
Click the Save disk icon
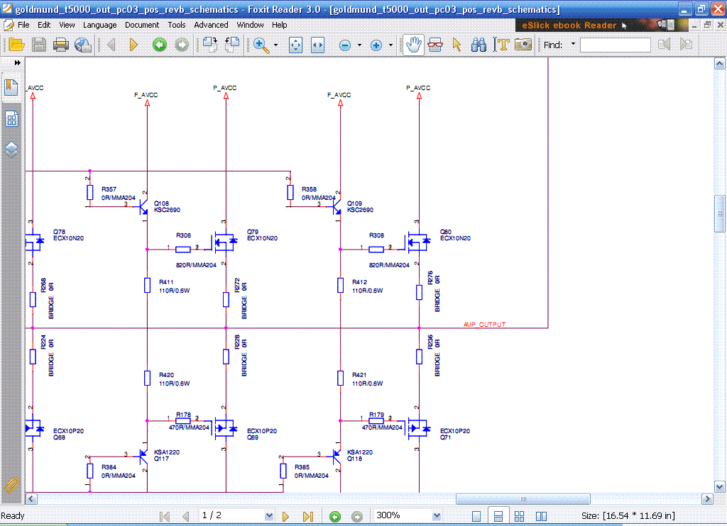39,45
